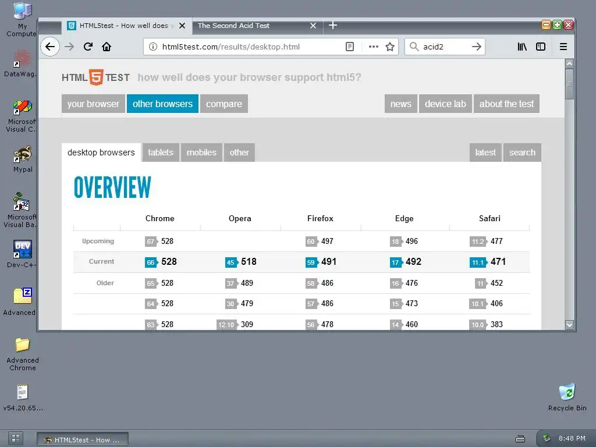This screenshot has height=447, width=596.
Task: Open the v54.20.65 text file icon
Action: [23, 397]
